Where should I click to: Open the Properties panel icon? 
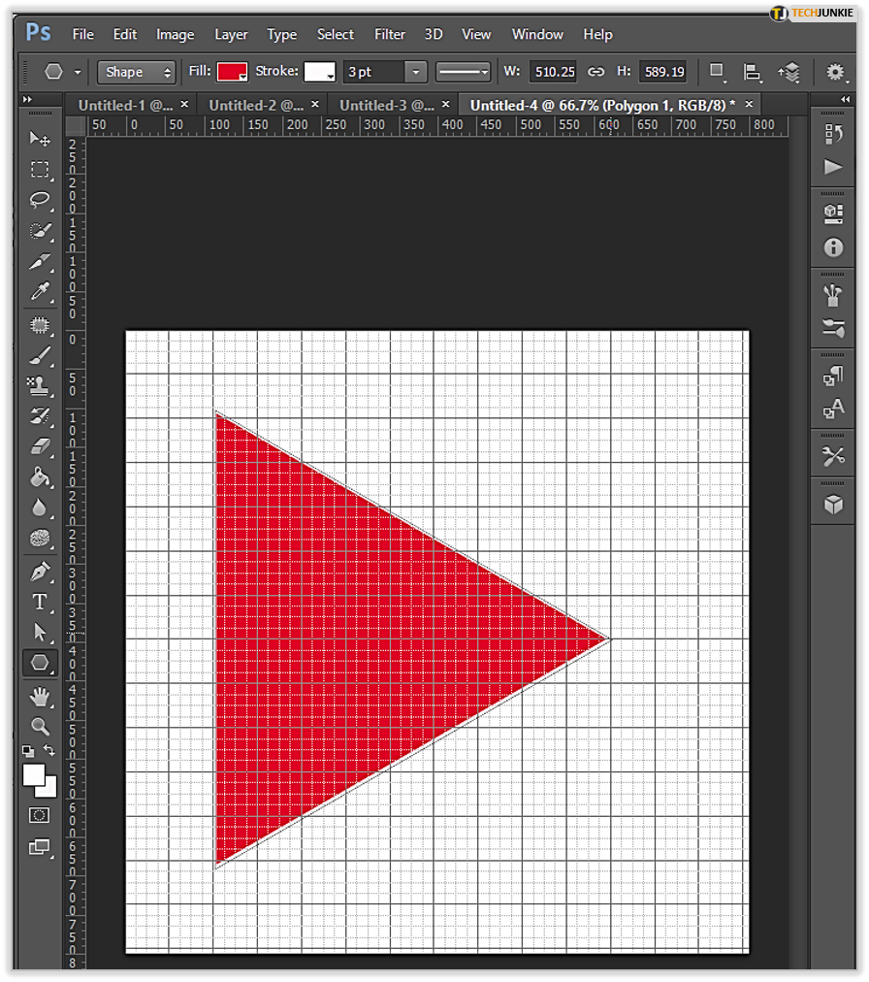click(833, 214)
